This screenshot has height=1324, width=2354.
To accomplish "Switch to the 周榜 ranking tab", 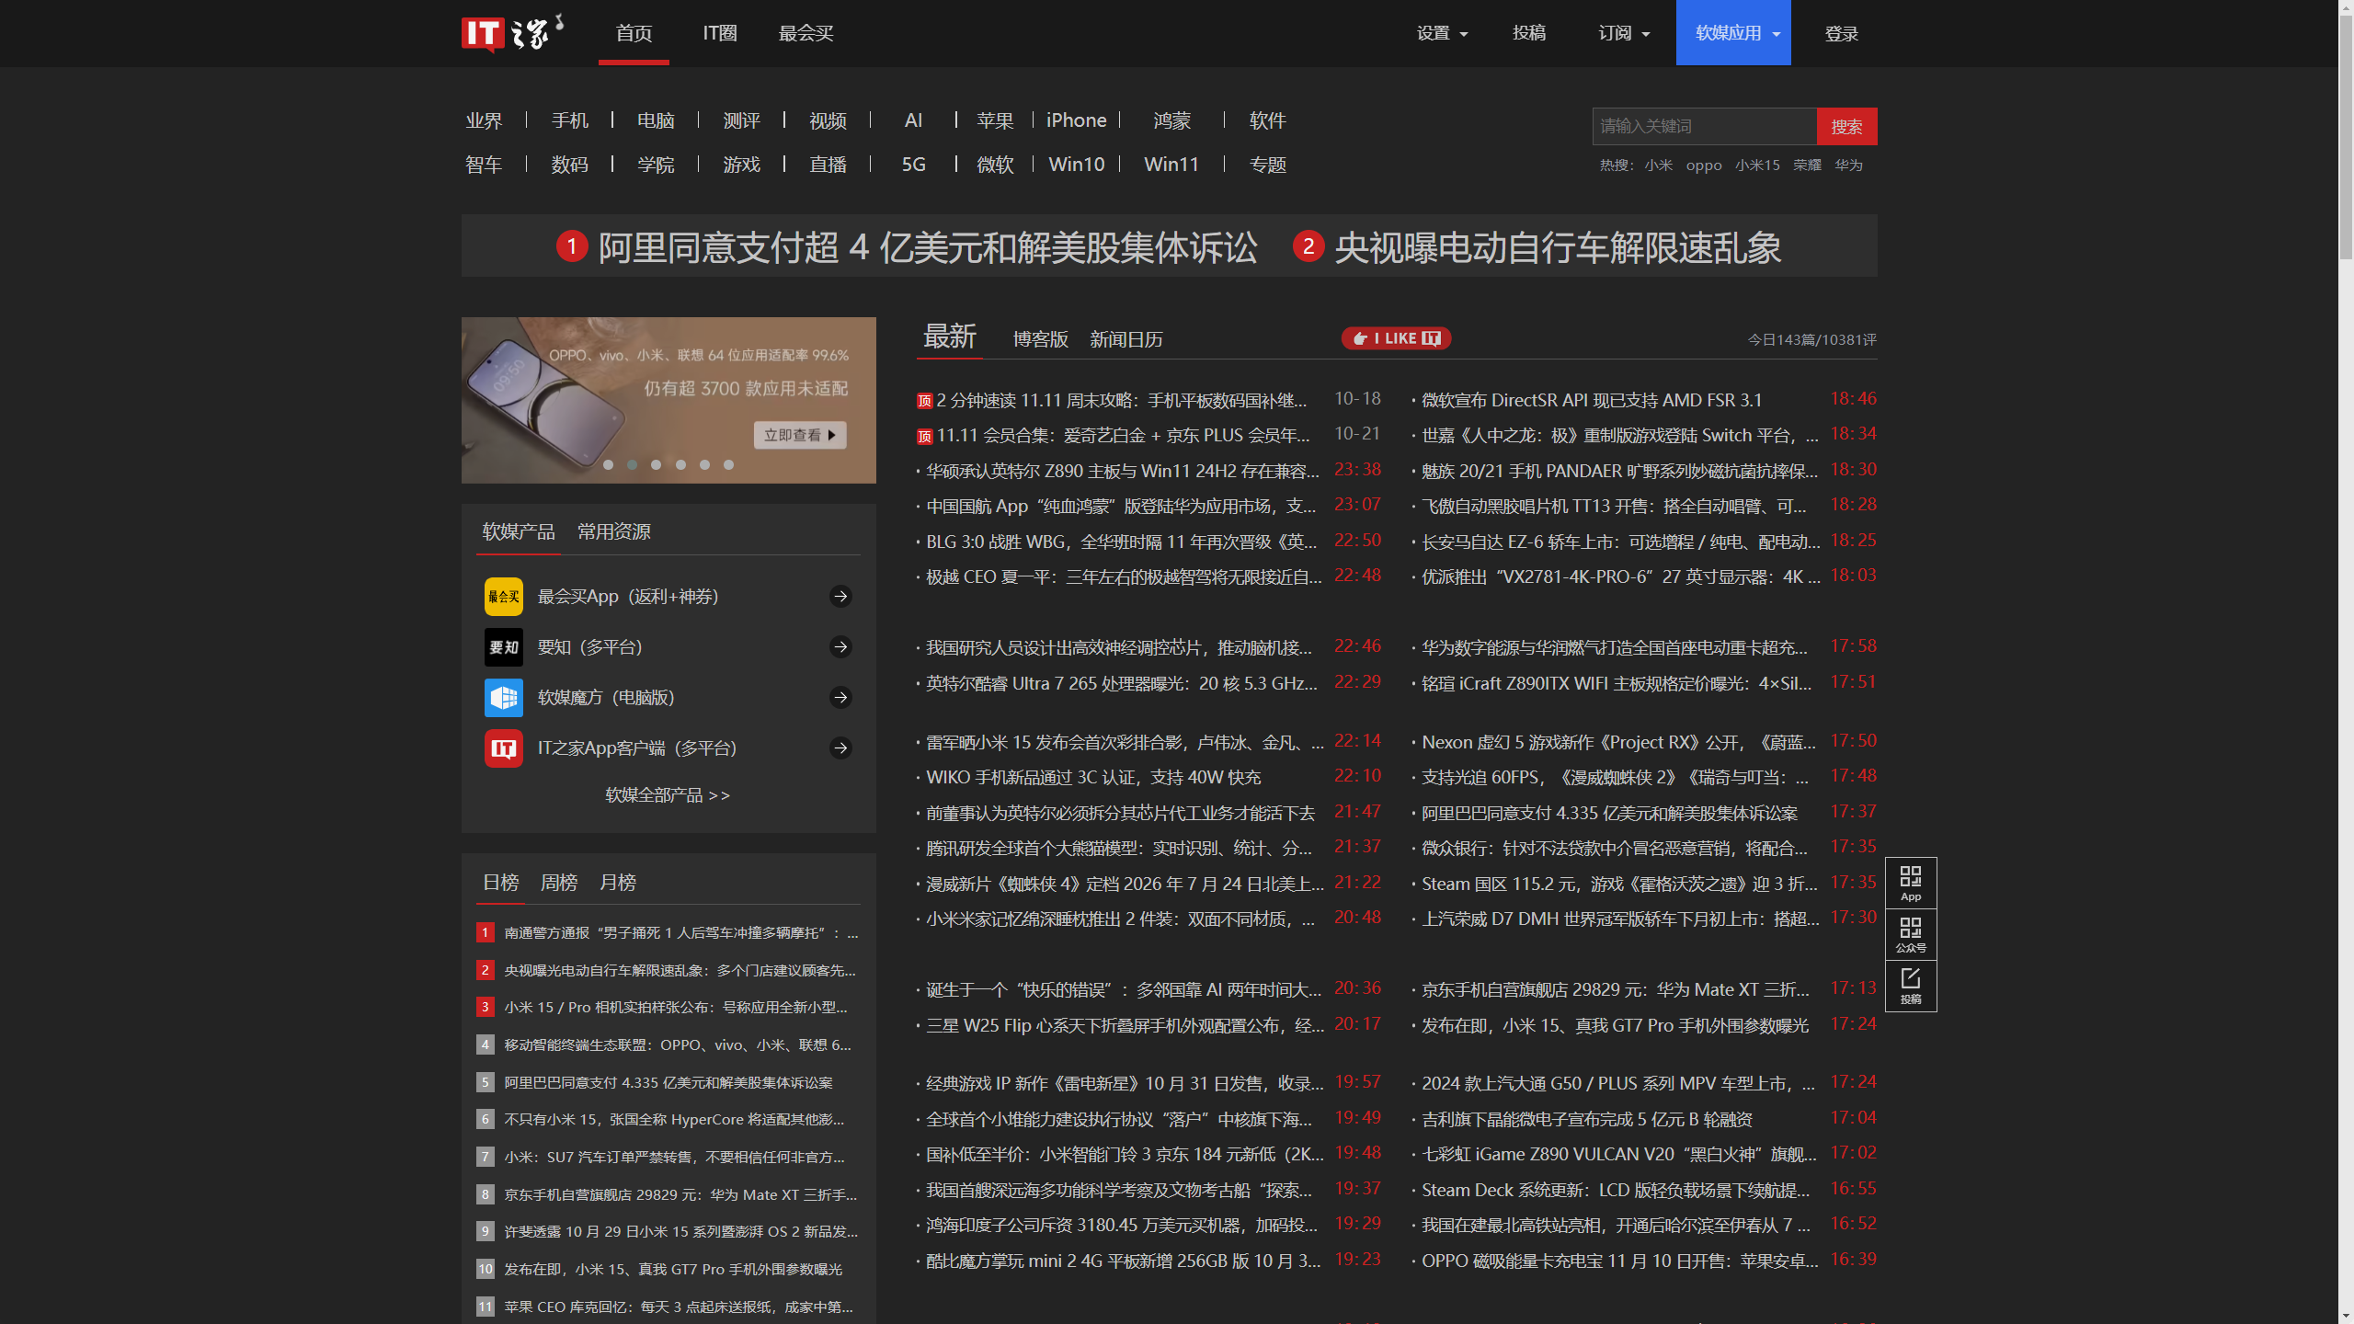I will point(559,883).
